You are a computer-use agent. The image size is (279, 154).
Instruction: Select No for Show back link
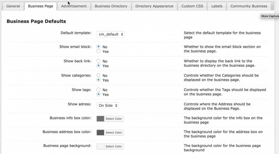click(x=98, y=61)
